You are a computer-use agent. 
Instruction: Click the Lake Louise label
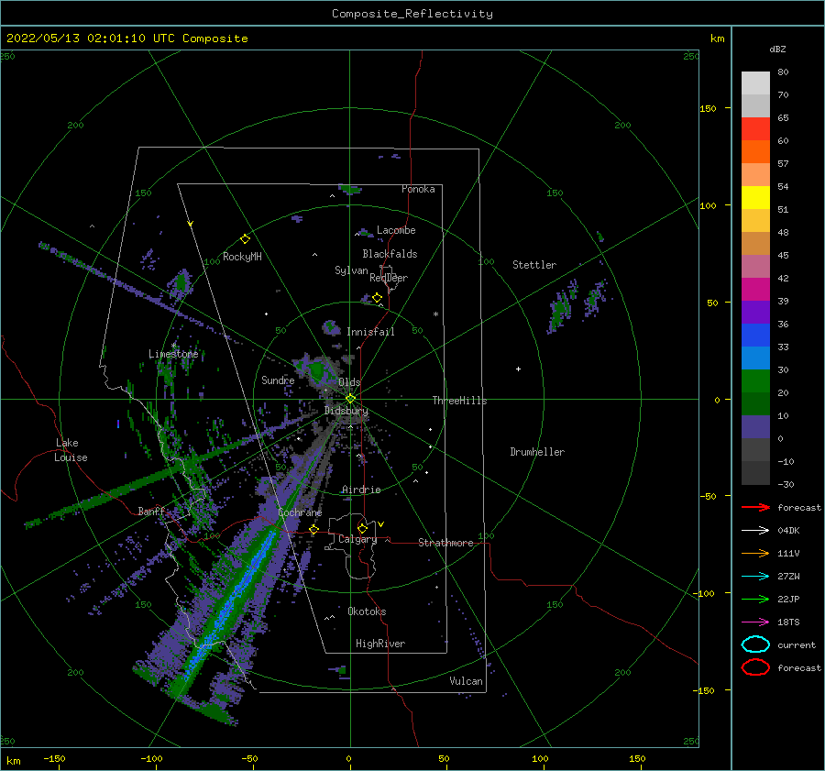(71, 450)
